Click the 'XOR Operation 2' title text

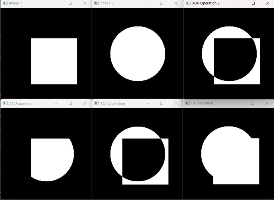click(206, 3)
